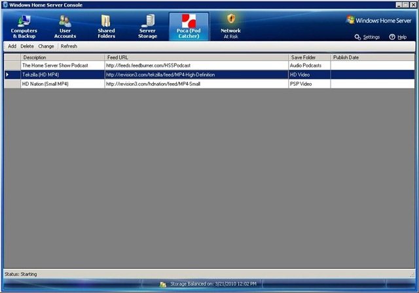The image size is (419, 293).
Task: Click the PSP Video save folder cell
Action: [x=310, y=84]
